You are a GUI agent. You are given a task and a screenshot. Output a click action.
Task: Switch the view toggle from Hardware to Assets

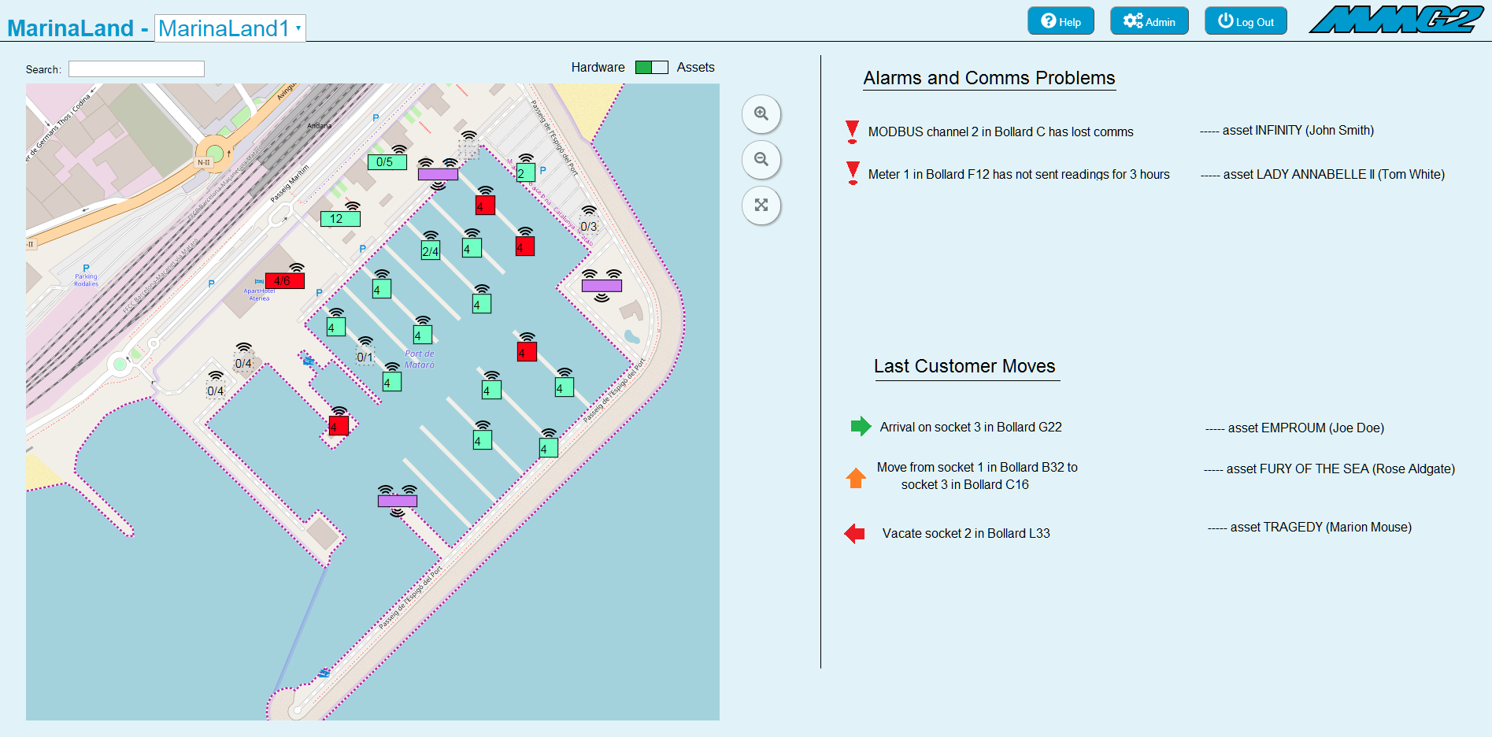[661, 68]
